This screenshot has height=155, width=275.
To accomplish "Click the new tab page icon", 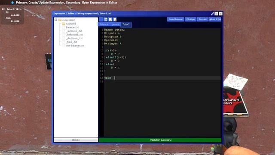I will 110,19.
